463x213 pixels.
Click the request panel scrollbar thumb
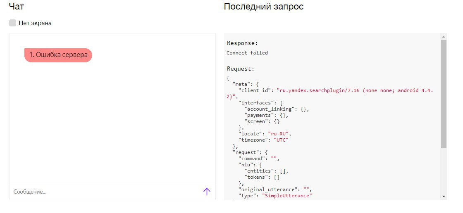(444, 94)
